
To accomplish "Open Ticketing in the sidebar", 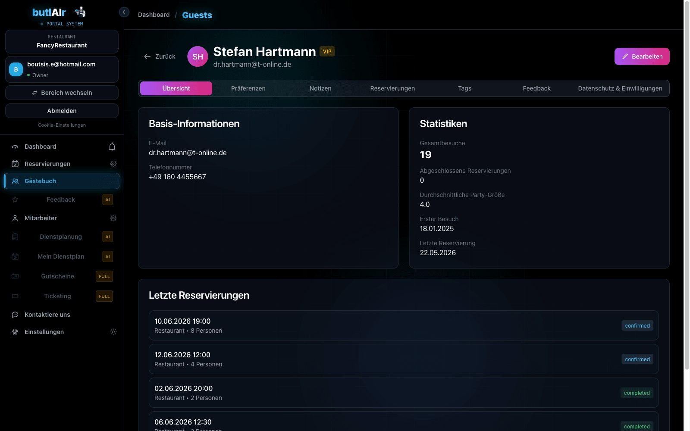I will click(57, 296).
